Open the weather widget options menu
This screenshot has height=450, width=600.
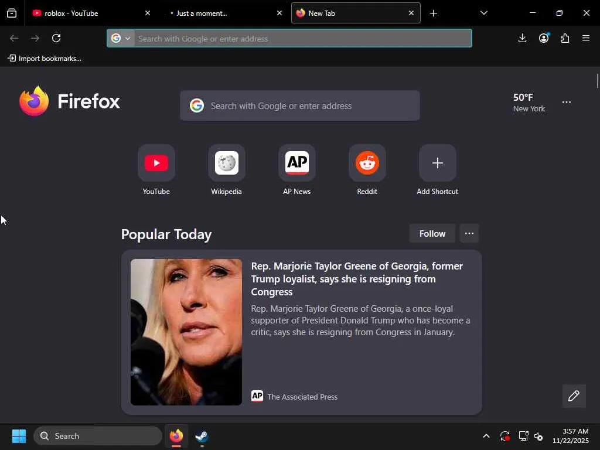[567, 102]
